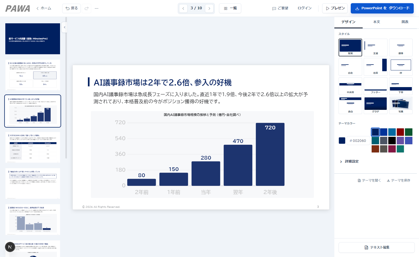Select the 白左 style

click(x=350, y=67)
